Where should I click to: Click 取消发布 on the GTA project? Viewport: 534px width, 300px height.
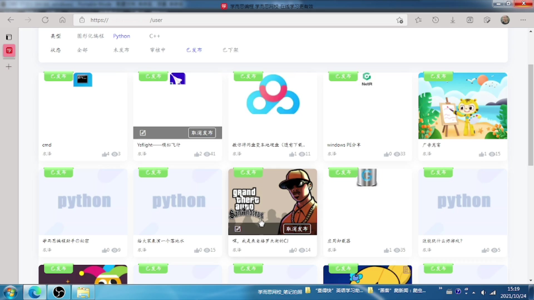(x=297, y=229)
